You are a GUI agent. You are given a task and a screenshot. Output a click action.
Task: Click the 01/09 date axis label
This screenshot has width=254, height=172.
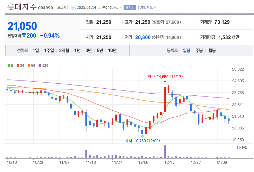[x=222, y=162]
